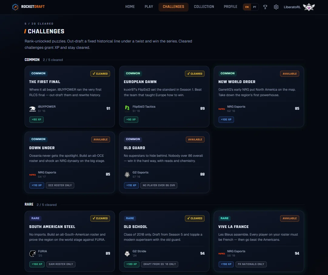Click the iBUYPOWER rating 91

click(x=108, y=109)
